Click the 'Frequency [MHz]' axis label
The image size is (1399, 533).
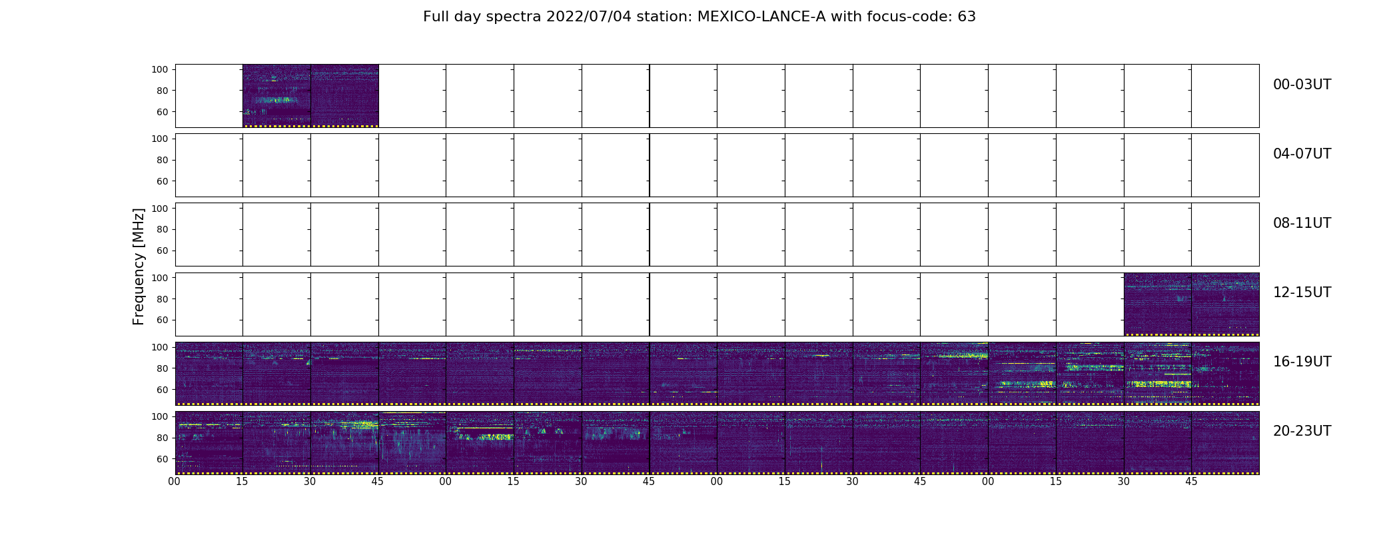point(139,266)
